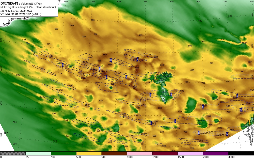Screen dimensions: 254x159
Task: Click the map value 710
Action: click(x=148, y=83)
